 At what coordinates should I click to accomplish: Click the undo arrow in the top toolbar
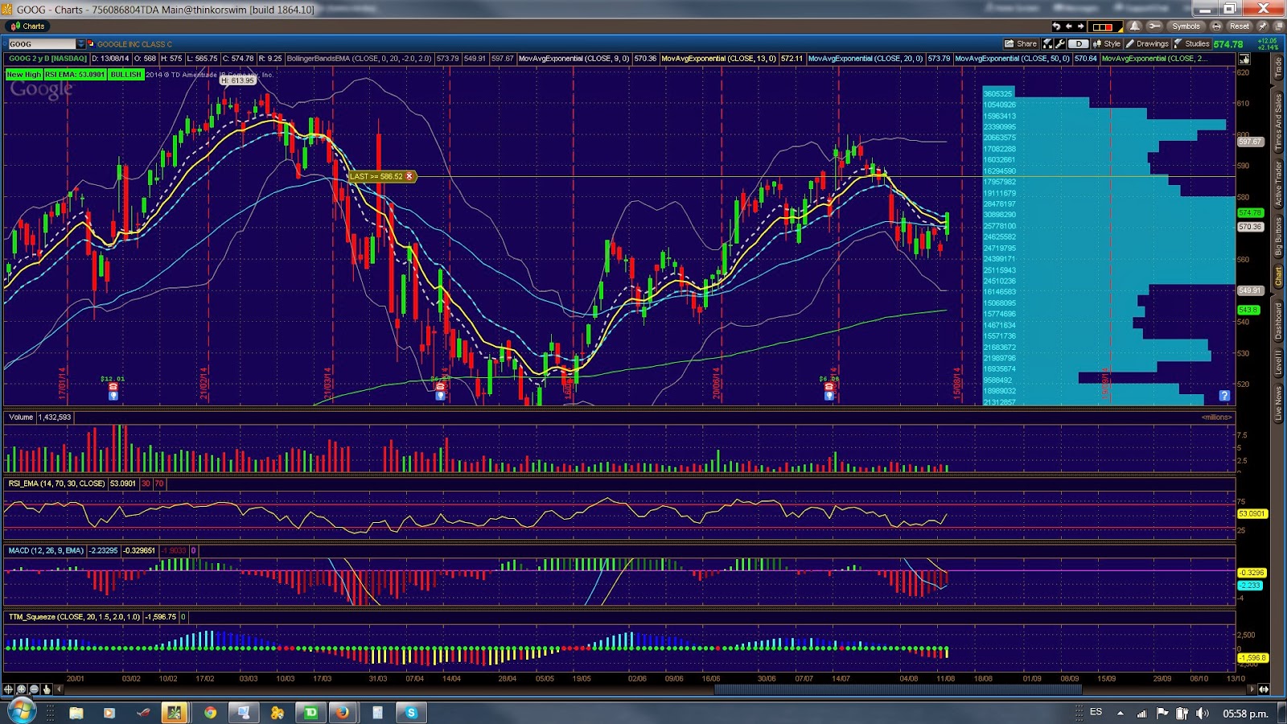tap(1057, 27)
